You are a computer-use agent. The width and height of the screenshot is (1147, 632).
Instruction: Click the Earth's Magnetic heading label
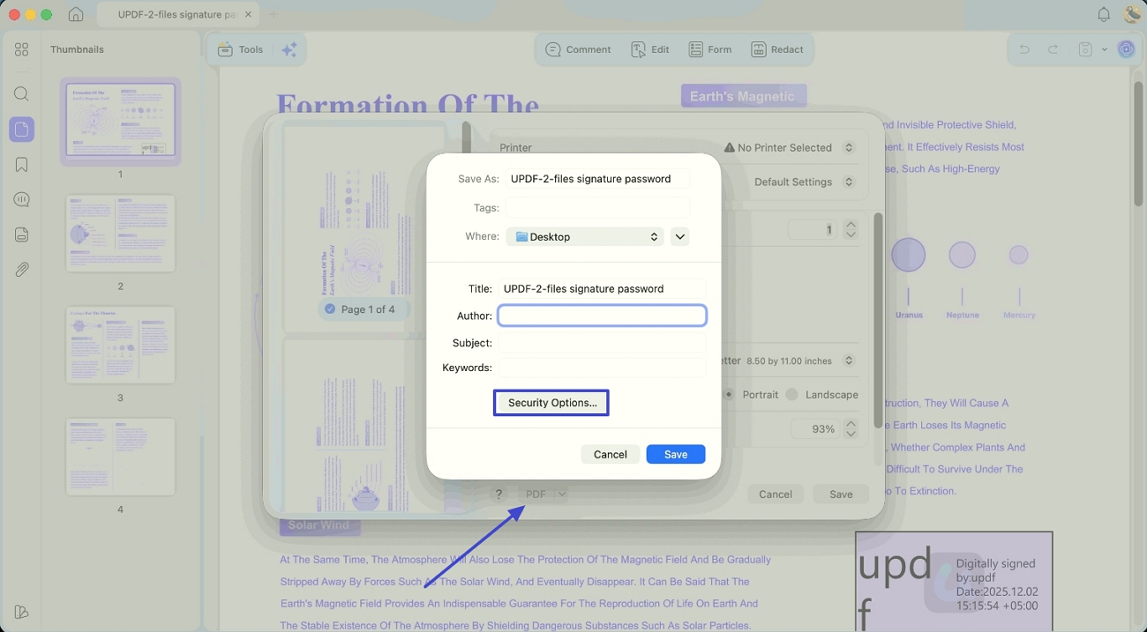[x=743, y=96]
